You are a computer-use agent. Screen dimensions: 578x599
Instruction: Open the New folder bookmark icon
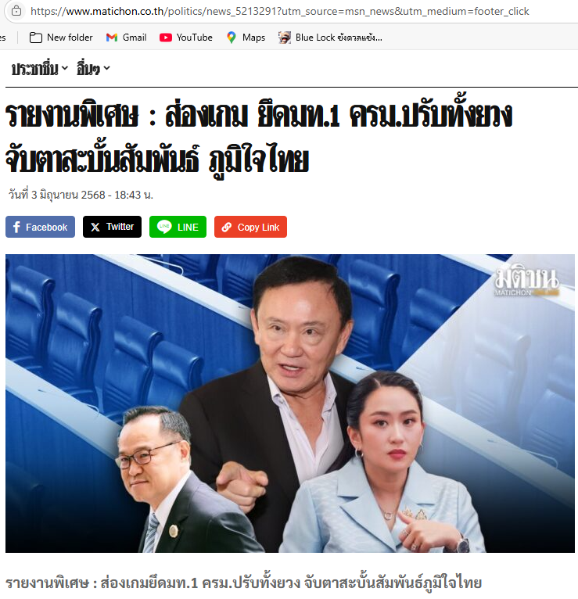[35, 38]
